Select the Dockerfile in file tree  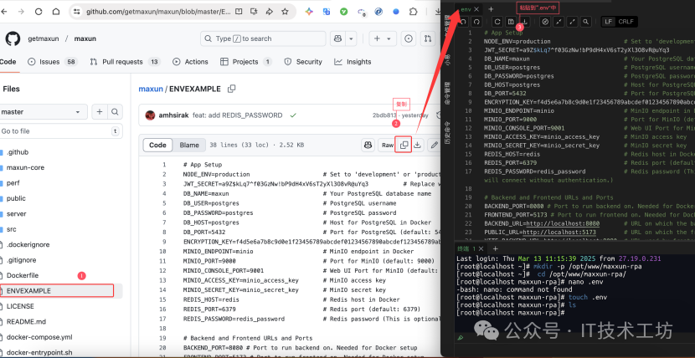(x=22, y=275)
